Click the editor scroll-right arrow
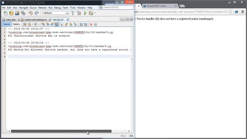Viewport: 247px width, 139px height. tap(129, 131)
